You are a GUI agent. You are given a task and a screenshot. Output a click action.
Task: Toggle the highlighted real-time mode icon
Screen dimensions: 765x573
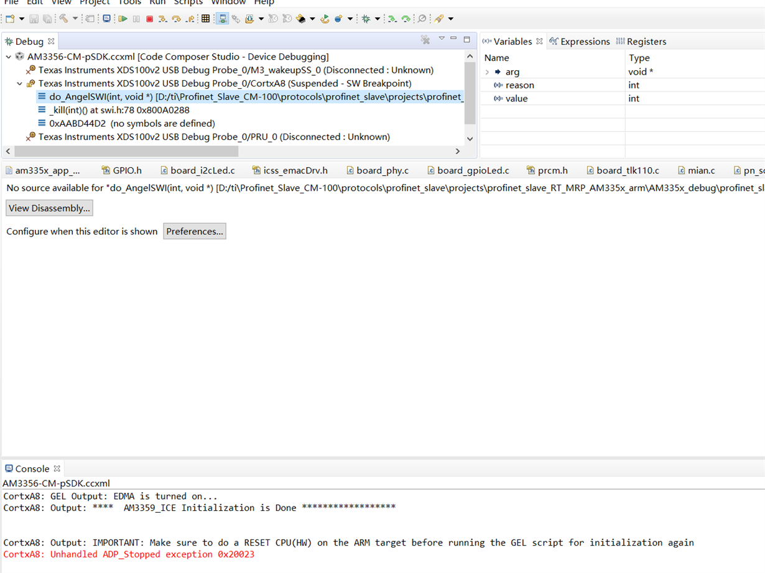tap(222, 19)
